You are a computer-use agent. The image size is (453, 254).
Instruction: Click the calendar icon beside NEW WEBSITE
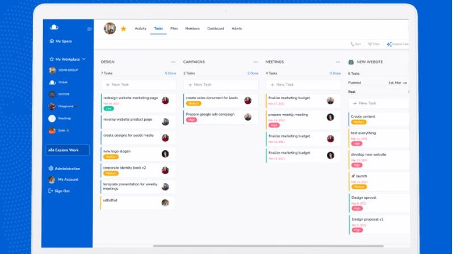pyautogui.click(x=351, y=62)
